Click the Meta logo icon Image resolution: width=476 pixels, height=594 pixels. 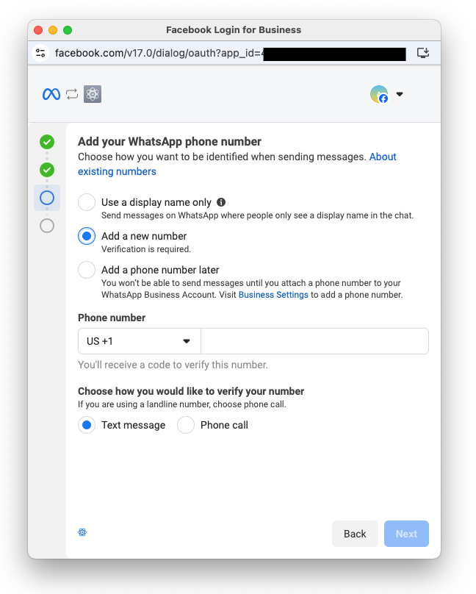[x=51, y=94]
